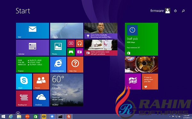The width and height of the screenshot is (192, 119).
Task: Open the People tile
Action: pos(41,81)
